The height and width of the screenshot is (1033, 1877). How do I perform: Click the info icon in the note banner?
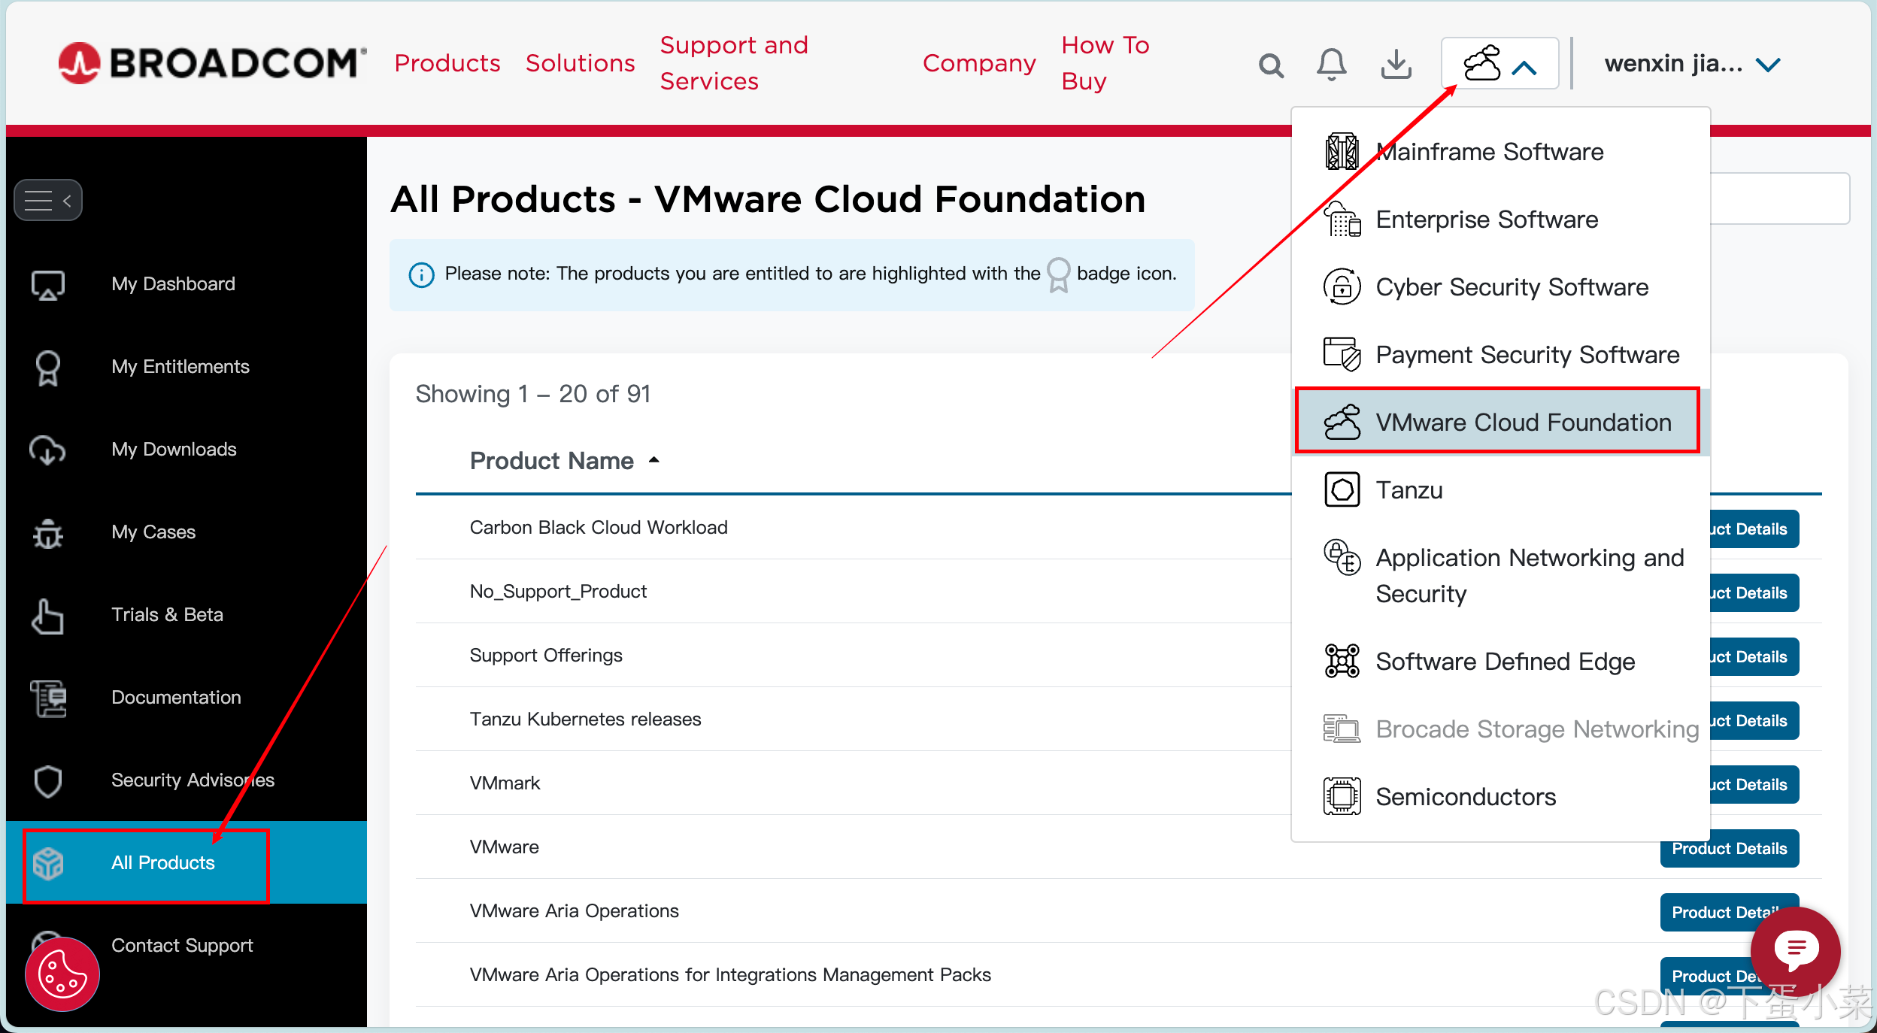click(421, 274)
